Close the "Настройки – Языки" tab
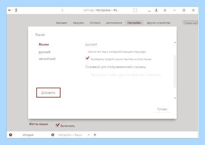This screenshot has width=205, height=145. (x=89, y=135)
